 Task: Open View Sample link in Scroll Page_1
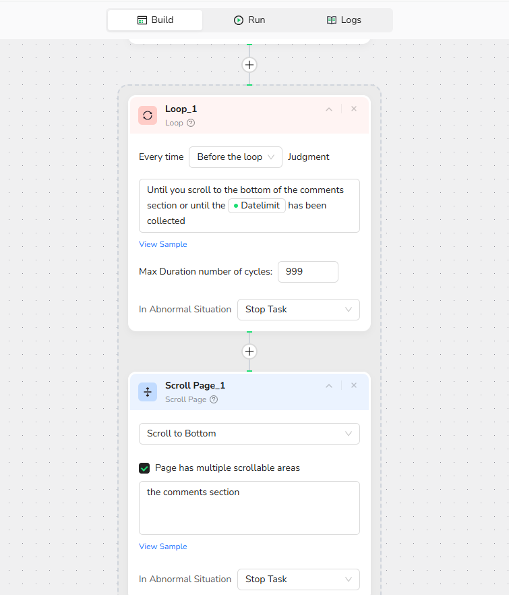coord(163,546)
